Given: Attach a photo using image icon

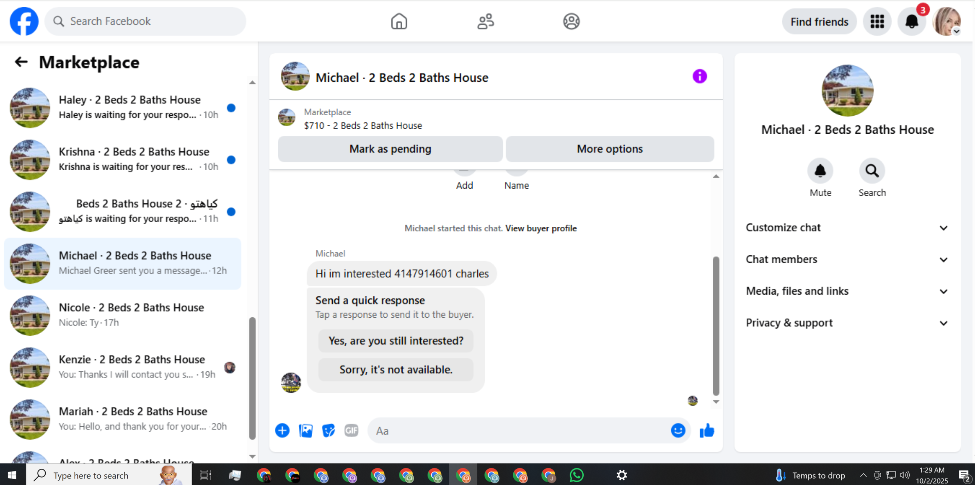Looking at the screenshot, I should click(x=305, y=431).
